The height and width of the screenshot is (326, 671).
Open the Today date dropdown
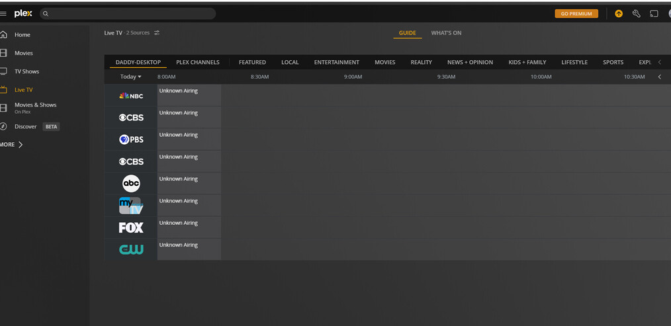(130, 77)
